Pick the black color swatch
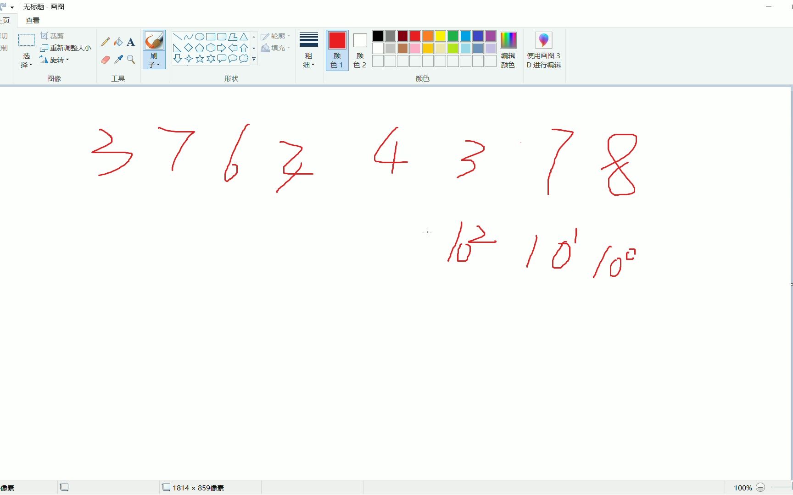This screenshot has width=793, height=495. (x=378, y=36)
